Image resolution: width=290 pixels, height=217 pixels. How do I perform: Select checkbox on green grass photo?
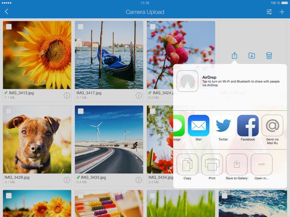pos(152,196)
